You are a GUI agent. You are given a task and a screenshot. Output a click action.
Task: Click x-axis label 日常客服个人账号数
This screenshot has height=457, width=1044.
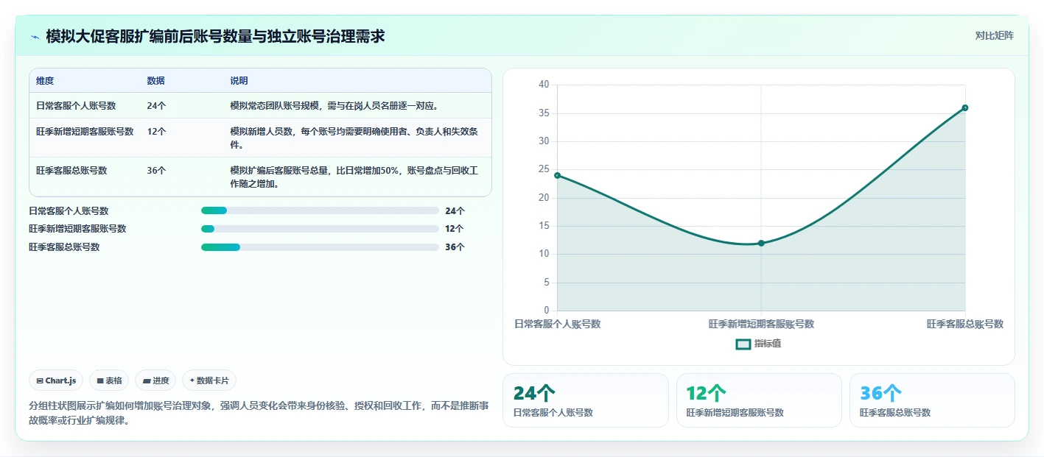(558, 324)
